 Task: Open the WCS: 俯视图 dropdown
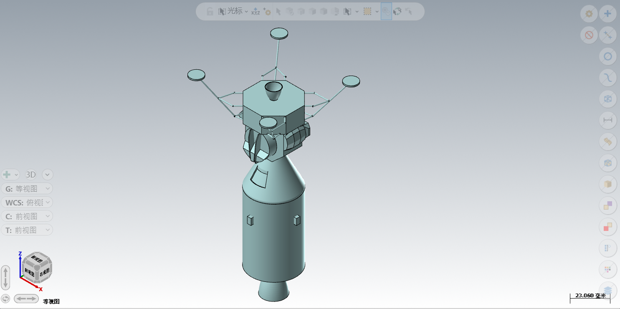click(27, 203)
